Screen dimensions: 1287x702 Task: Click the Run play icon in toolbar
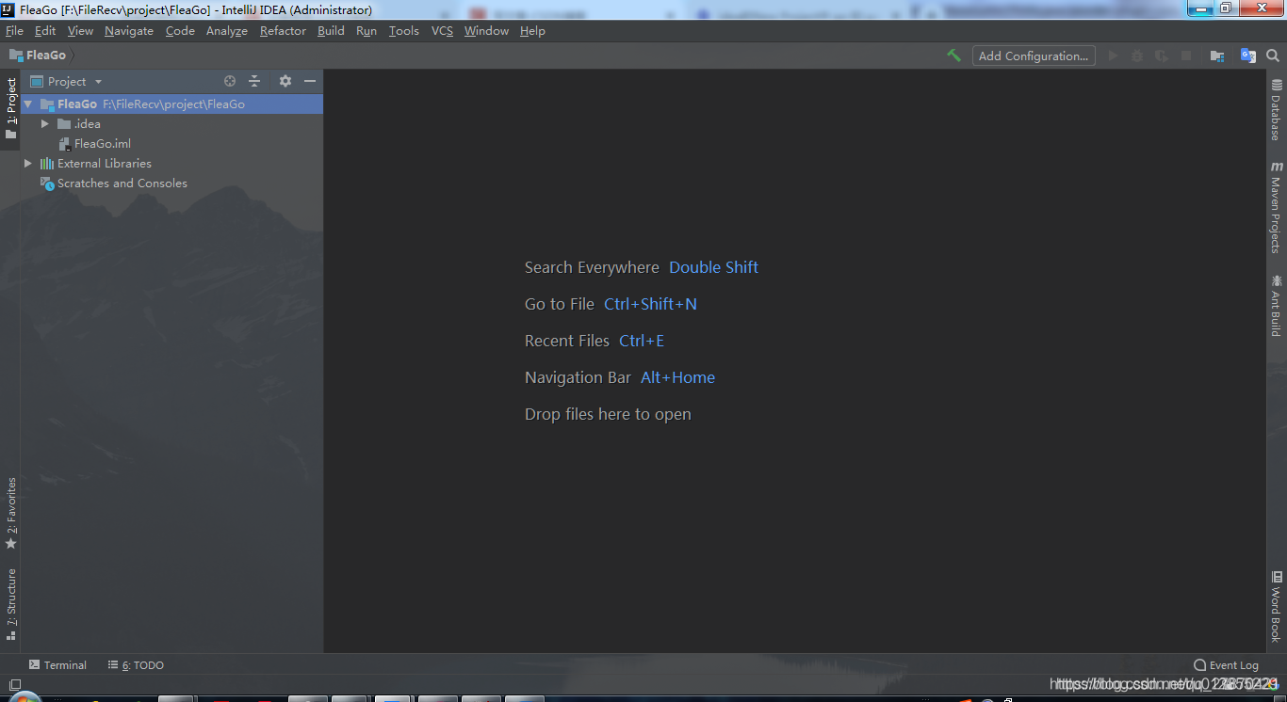pos(1113,56)
